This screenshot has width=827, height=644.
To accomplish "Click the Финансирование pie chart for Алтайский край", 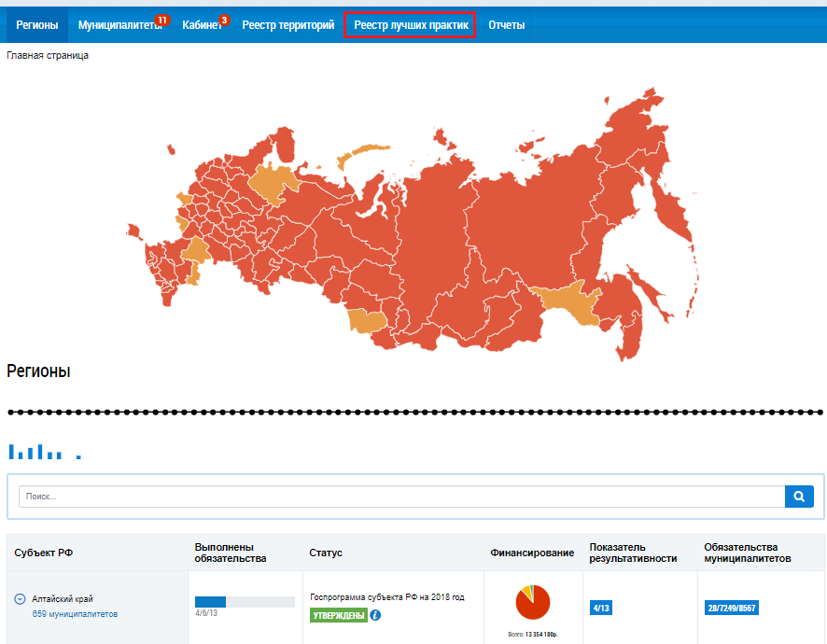I will point(533,604).
